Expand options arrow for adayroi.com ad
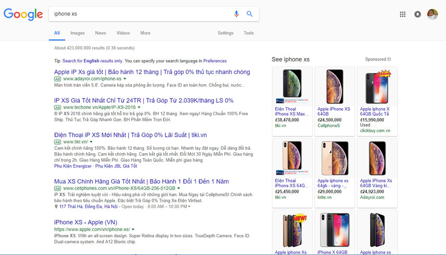 [x=125, y=79]
